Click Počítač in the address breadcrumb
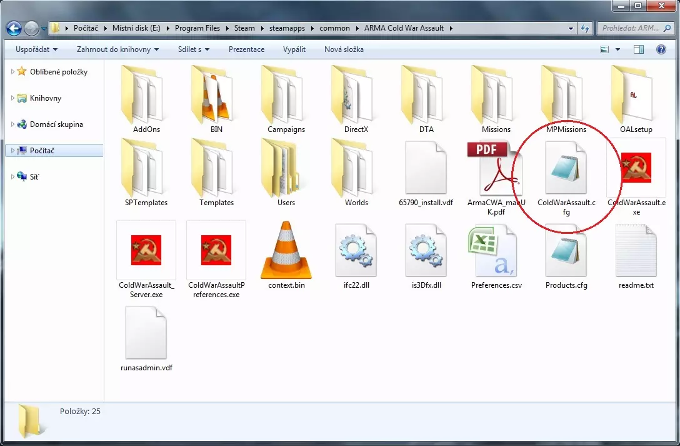 click(86, 28)
